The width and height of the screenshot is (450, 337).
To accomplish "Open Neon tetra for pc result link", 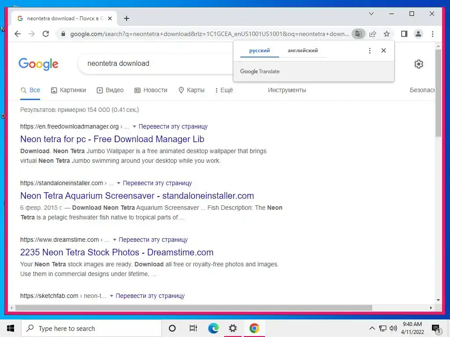I will (x=112, y=139).
